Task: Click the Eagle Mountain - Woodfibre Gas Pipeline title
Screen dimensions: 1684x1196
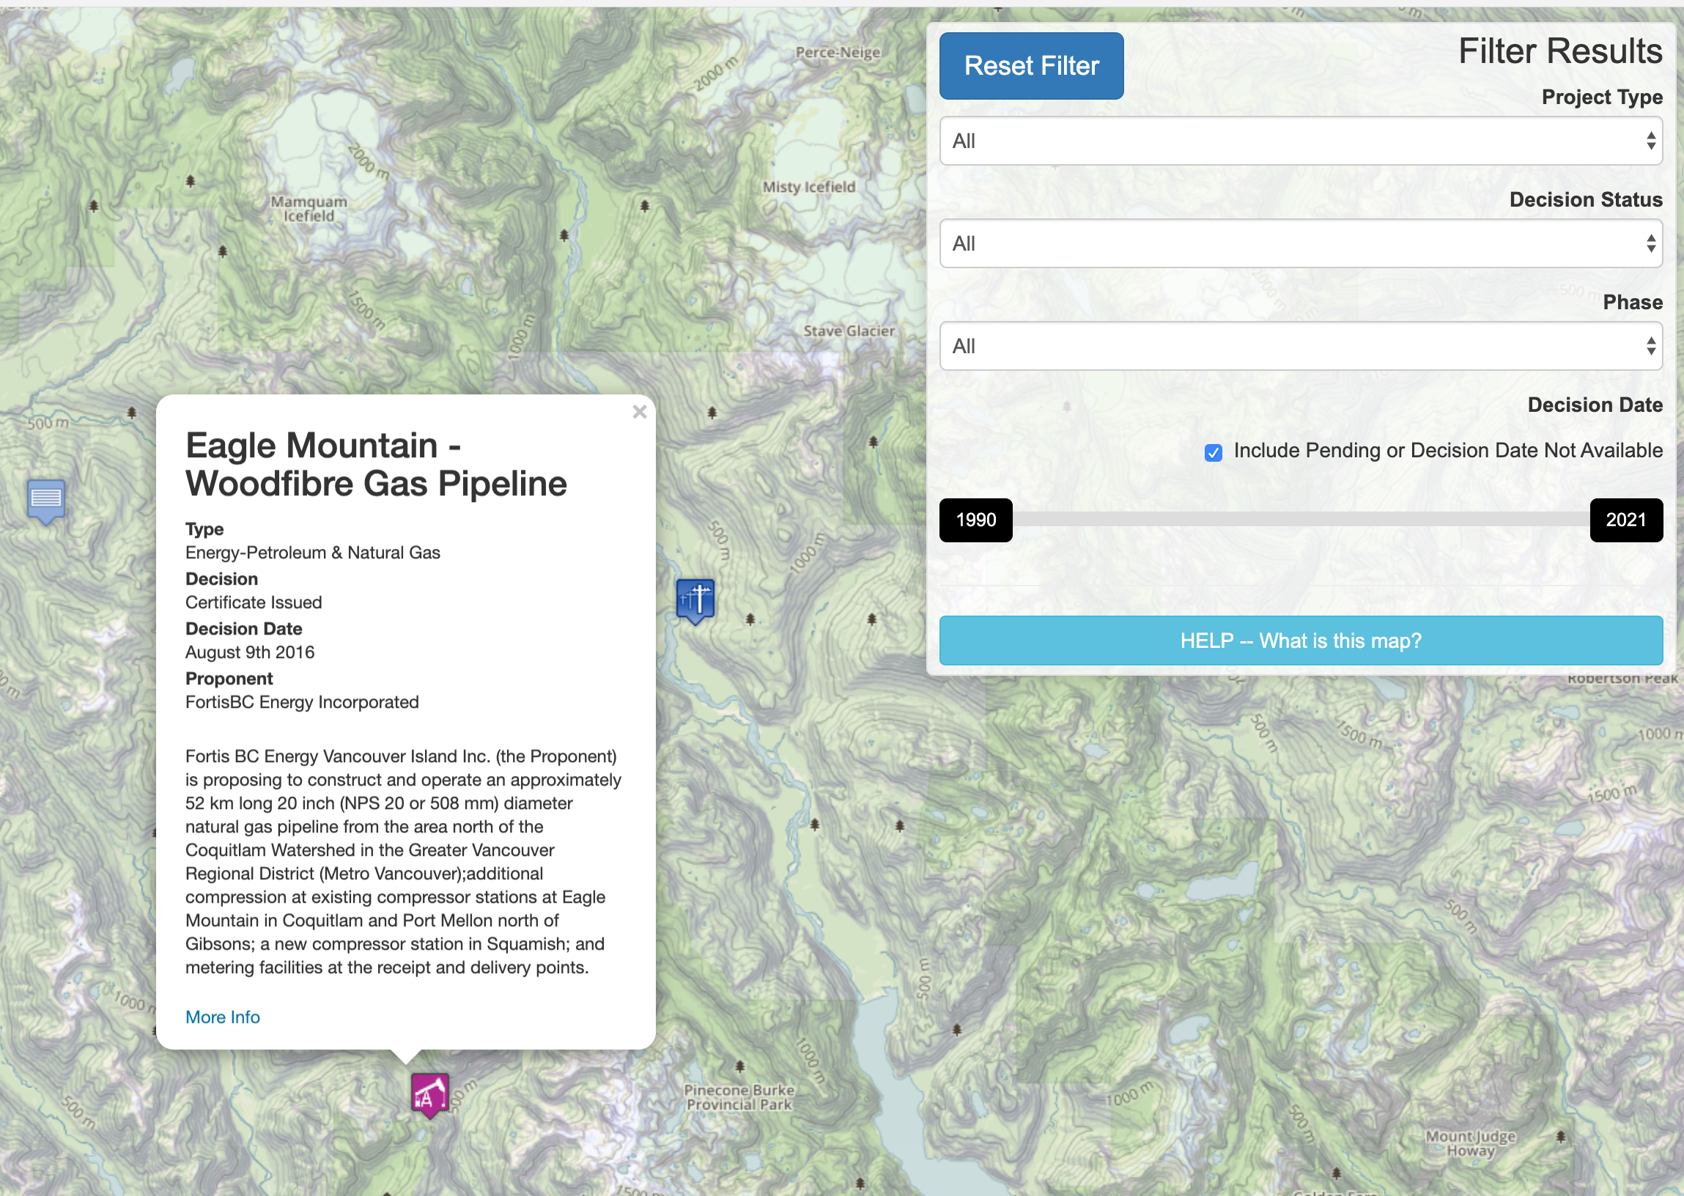Action: click(375, 465)
